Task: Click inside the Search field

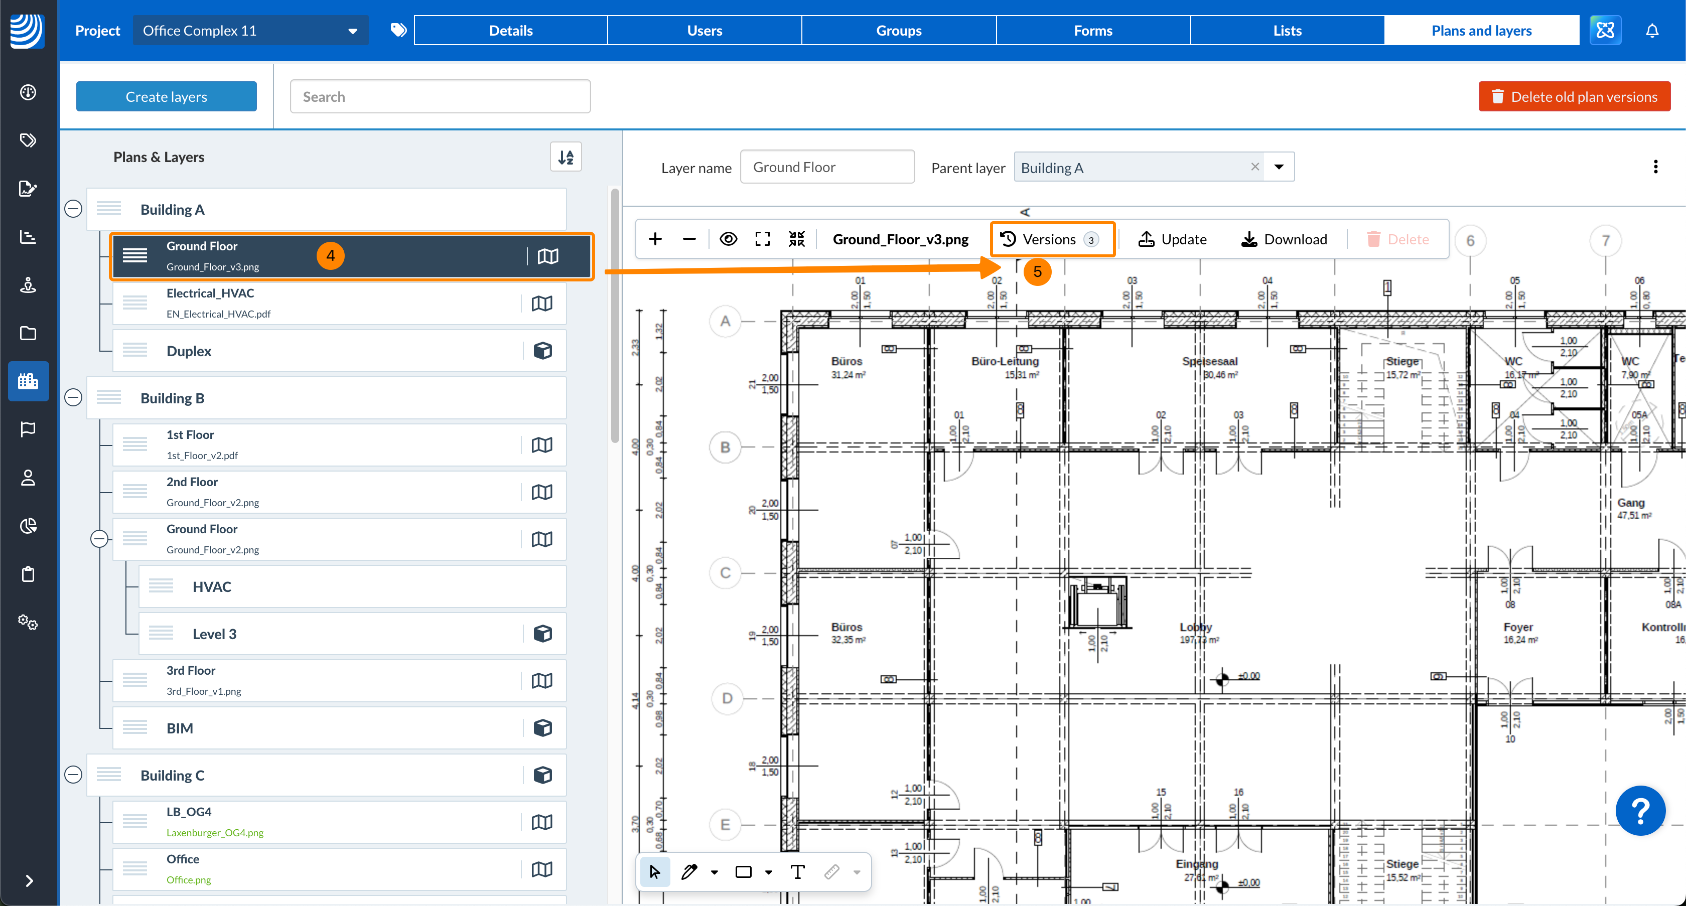Action: click(439, 95)
